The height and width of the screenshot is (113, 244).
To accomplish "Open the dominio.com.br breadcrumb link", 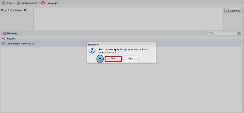I will [x=29, y=3].
